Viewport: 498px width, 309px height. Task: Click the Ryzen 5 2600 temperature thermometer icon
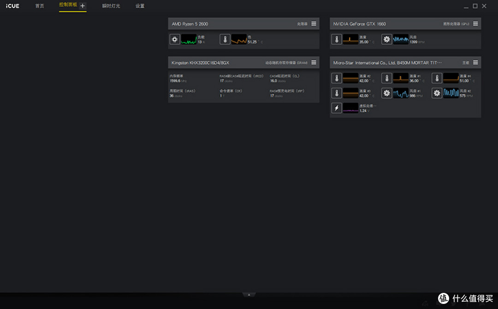(225, 39)
